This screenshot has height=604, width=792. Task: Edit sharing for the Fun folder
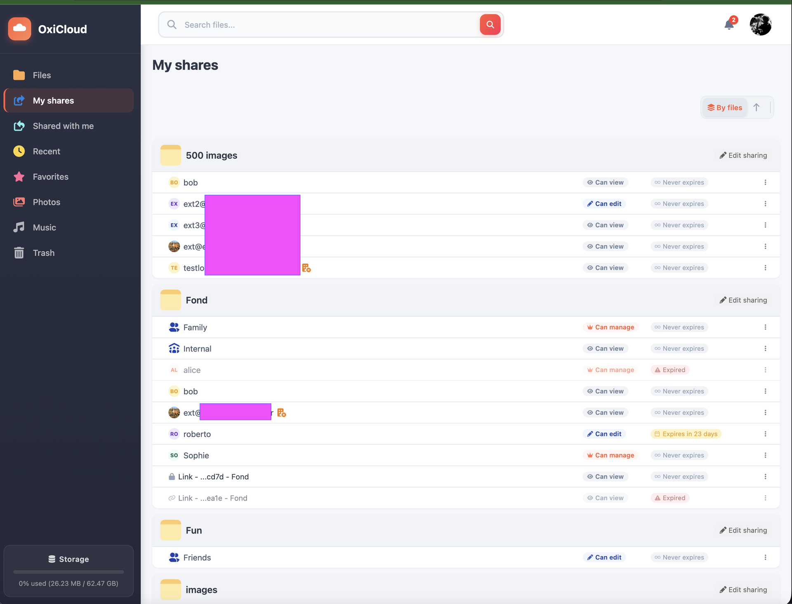tap(743, 530)
